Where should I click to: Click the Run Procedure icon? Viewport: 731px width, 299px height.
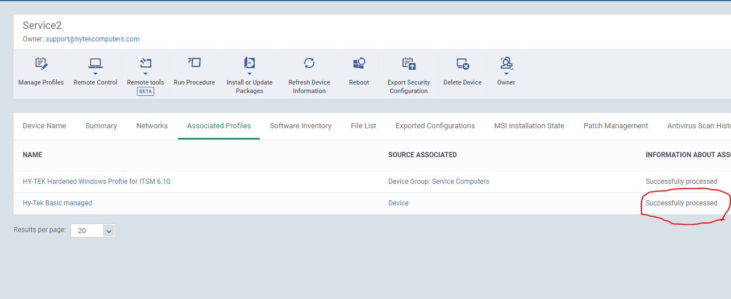coord(194,62)
